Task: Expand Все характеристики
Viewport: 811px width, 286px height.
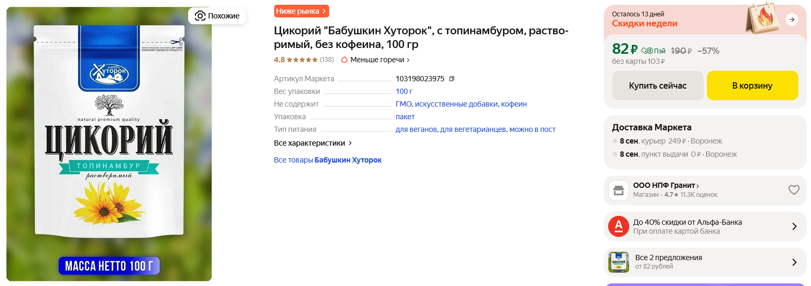Action: (x=313, y=143)
